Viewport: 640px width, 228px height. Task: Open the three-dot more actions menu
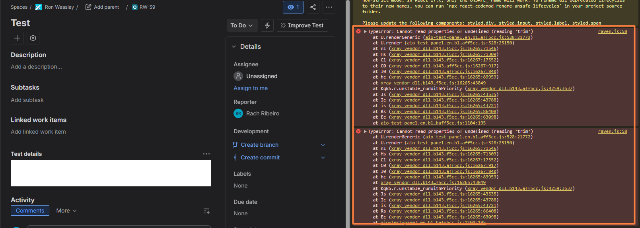tap(329, 7)
